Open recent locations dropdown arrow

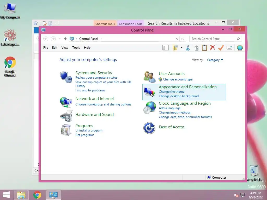click(60, 39)
